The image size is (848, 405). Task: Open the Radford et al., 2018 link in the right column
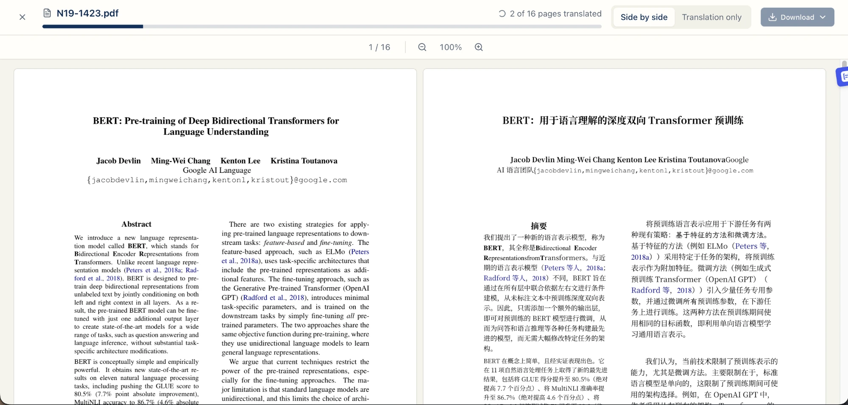tap(273, 298)
